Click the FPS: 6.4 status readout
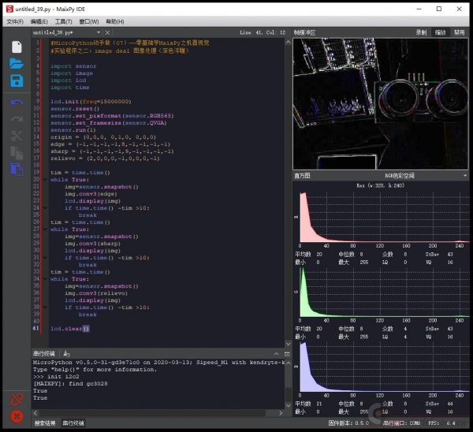Viewport: 473px width, 432px height. tap(441, 423)
